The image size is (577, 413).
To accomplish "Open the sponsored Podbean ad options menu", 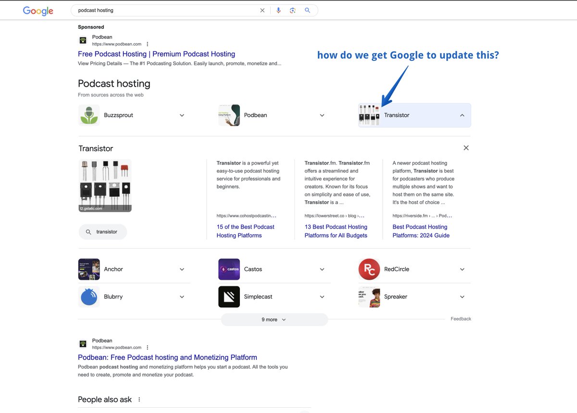I will click(148, 44).
